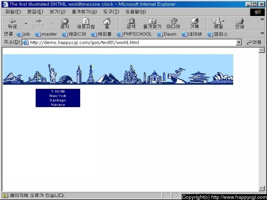
Task: Open the 도움말(H) menu
Action: click(x=136, y=12)
